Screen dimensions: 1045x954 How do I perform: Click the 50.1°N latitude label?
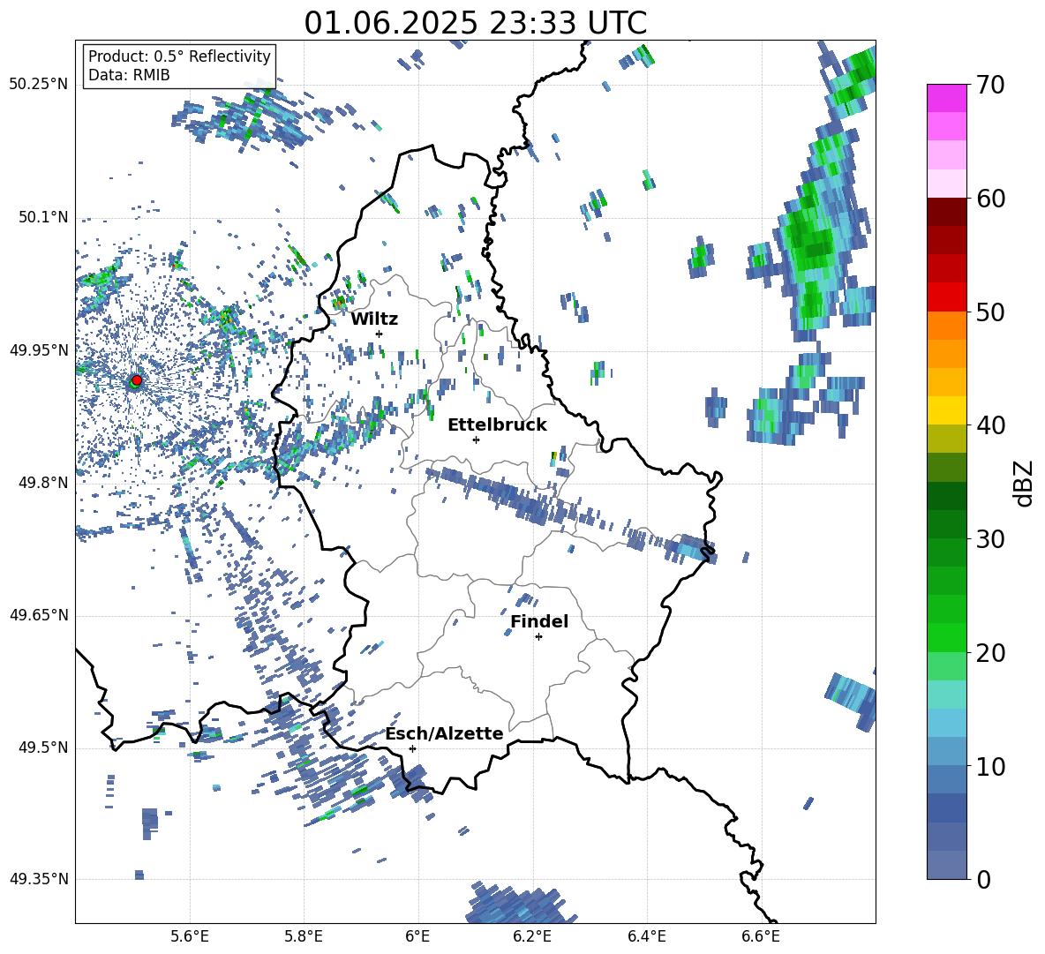point(43,217)
